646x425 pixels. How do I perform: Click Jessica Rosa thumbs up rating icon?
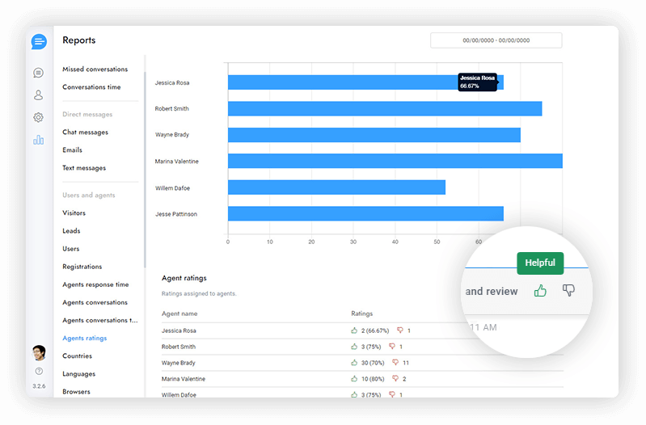(354, 331)
